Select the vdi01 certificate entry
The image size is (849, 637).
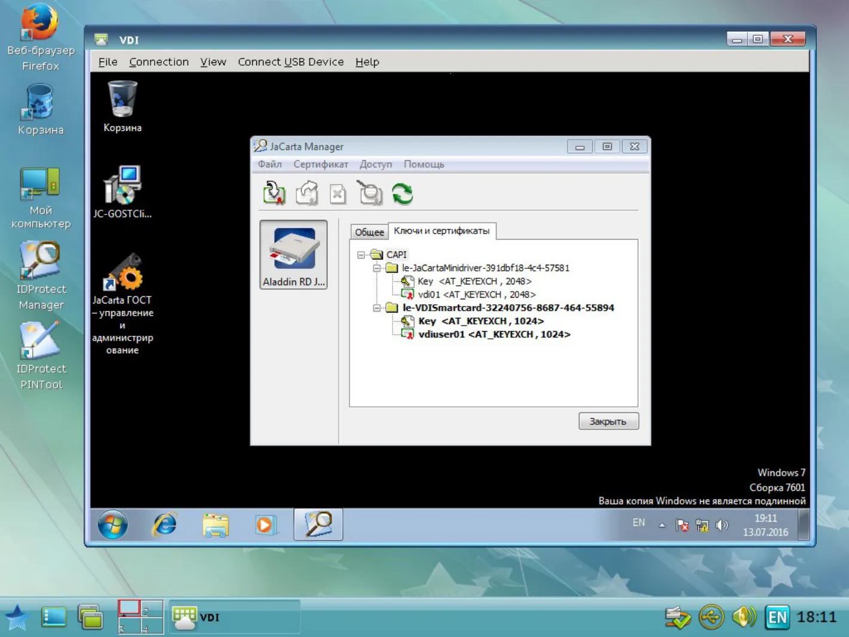(x=469, y=295)
